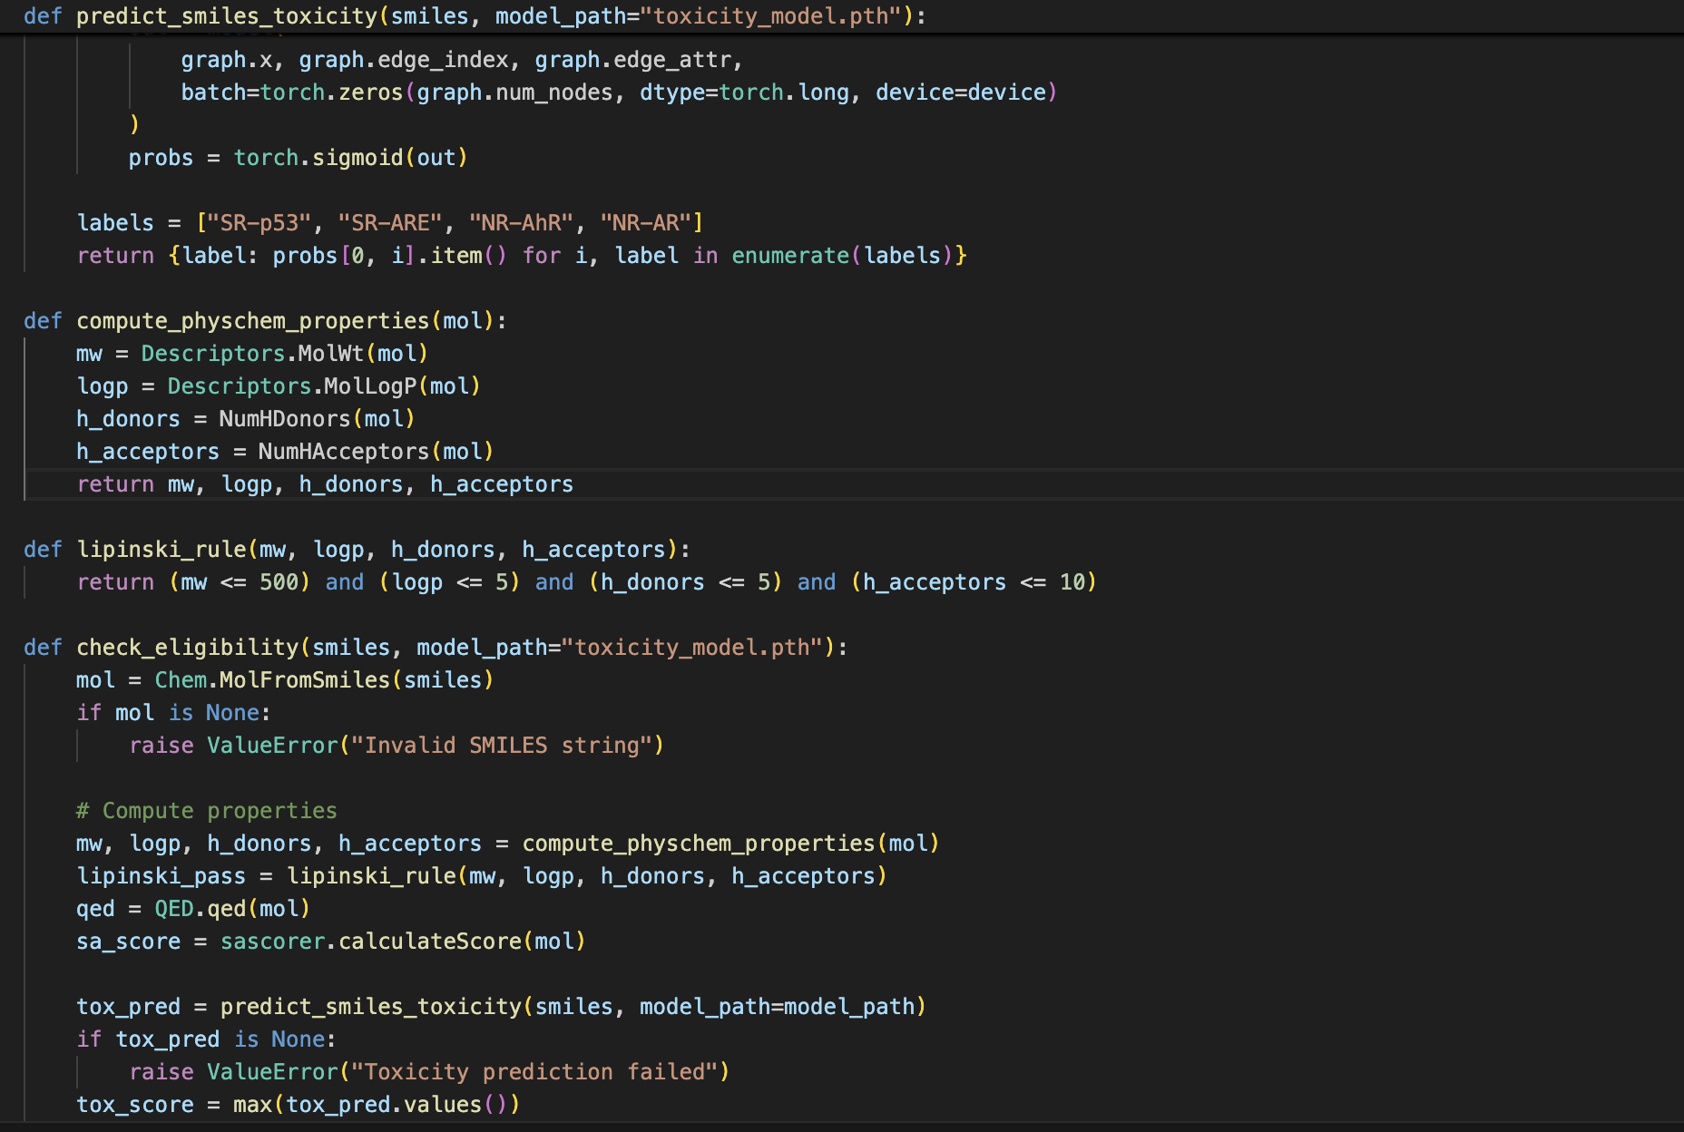Click the "NR-AR" string label
This screenshot has width=1684, height=1132.
pyautogui.click(x=646, y=223)
